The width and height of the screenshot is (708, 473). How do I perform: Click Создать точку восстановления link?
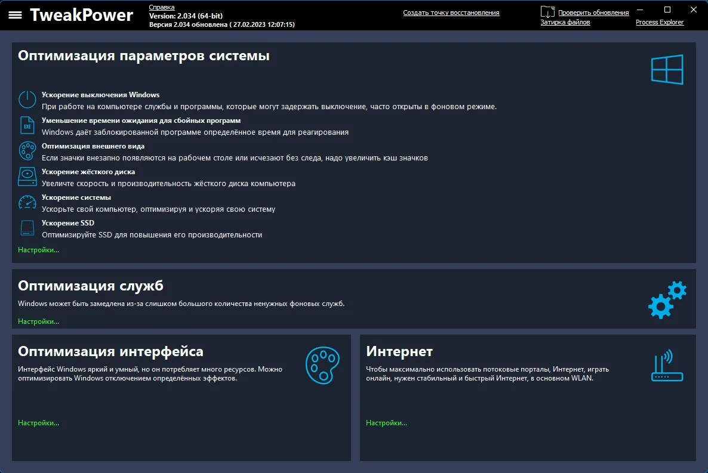[x=451, y=13]
